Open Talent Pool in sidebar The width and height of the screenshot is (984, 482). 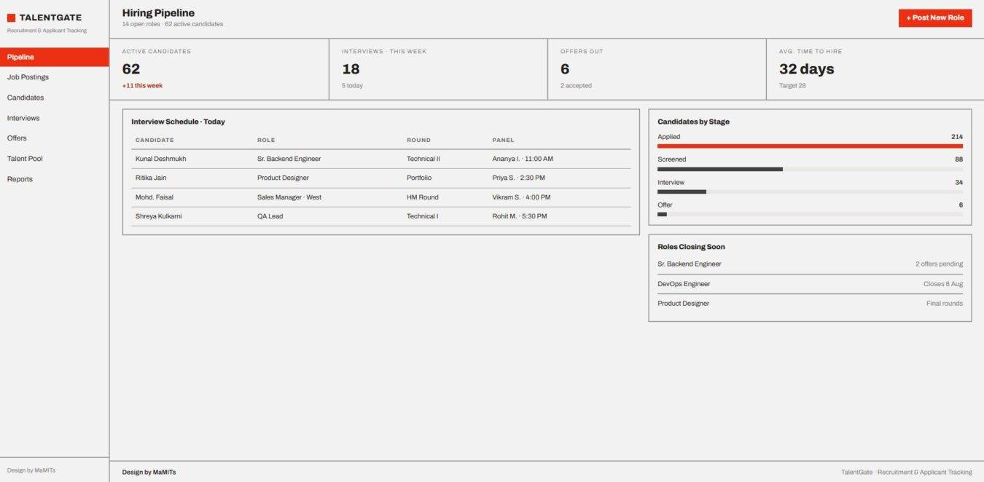(x=55, y=159)
